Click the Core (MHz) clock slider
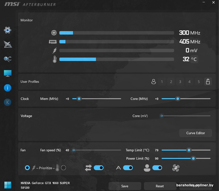 coord(186,99)
